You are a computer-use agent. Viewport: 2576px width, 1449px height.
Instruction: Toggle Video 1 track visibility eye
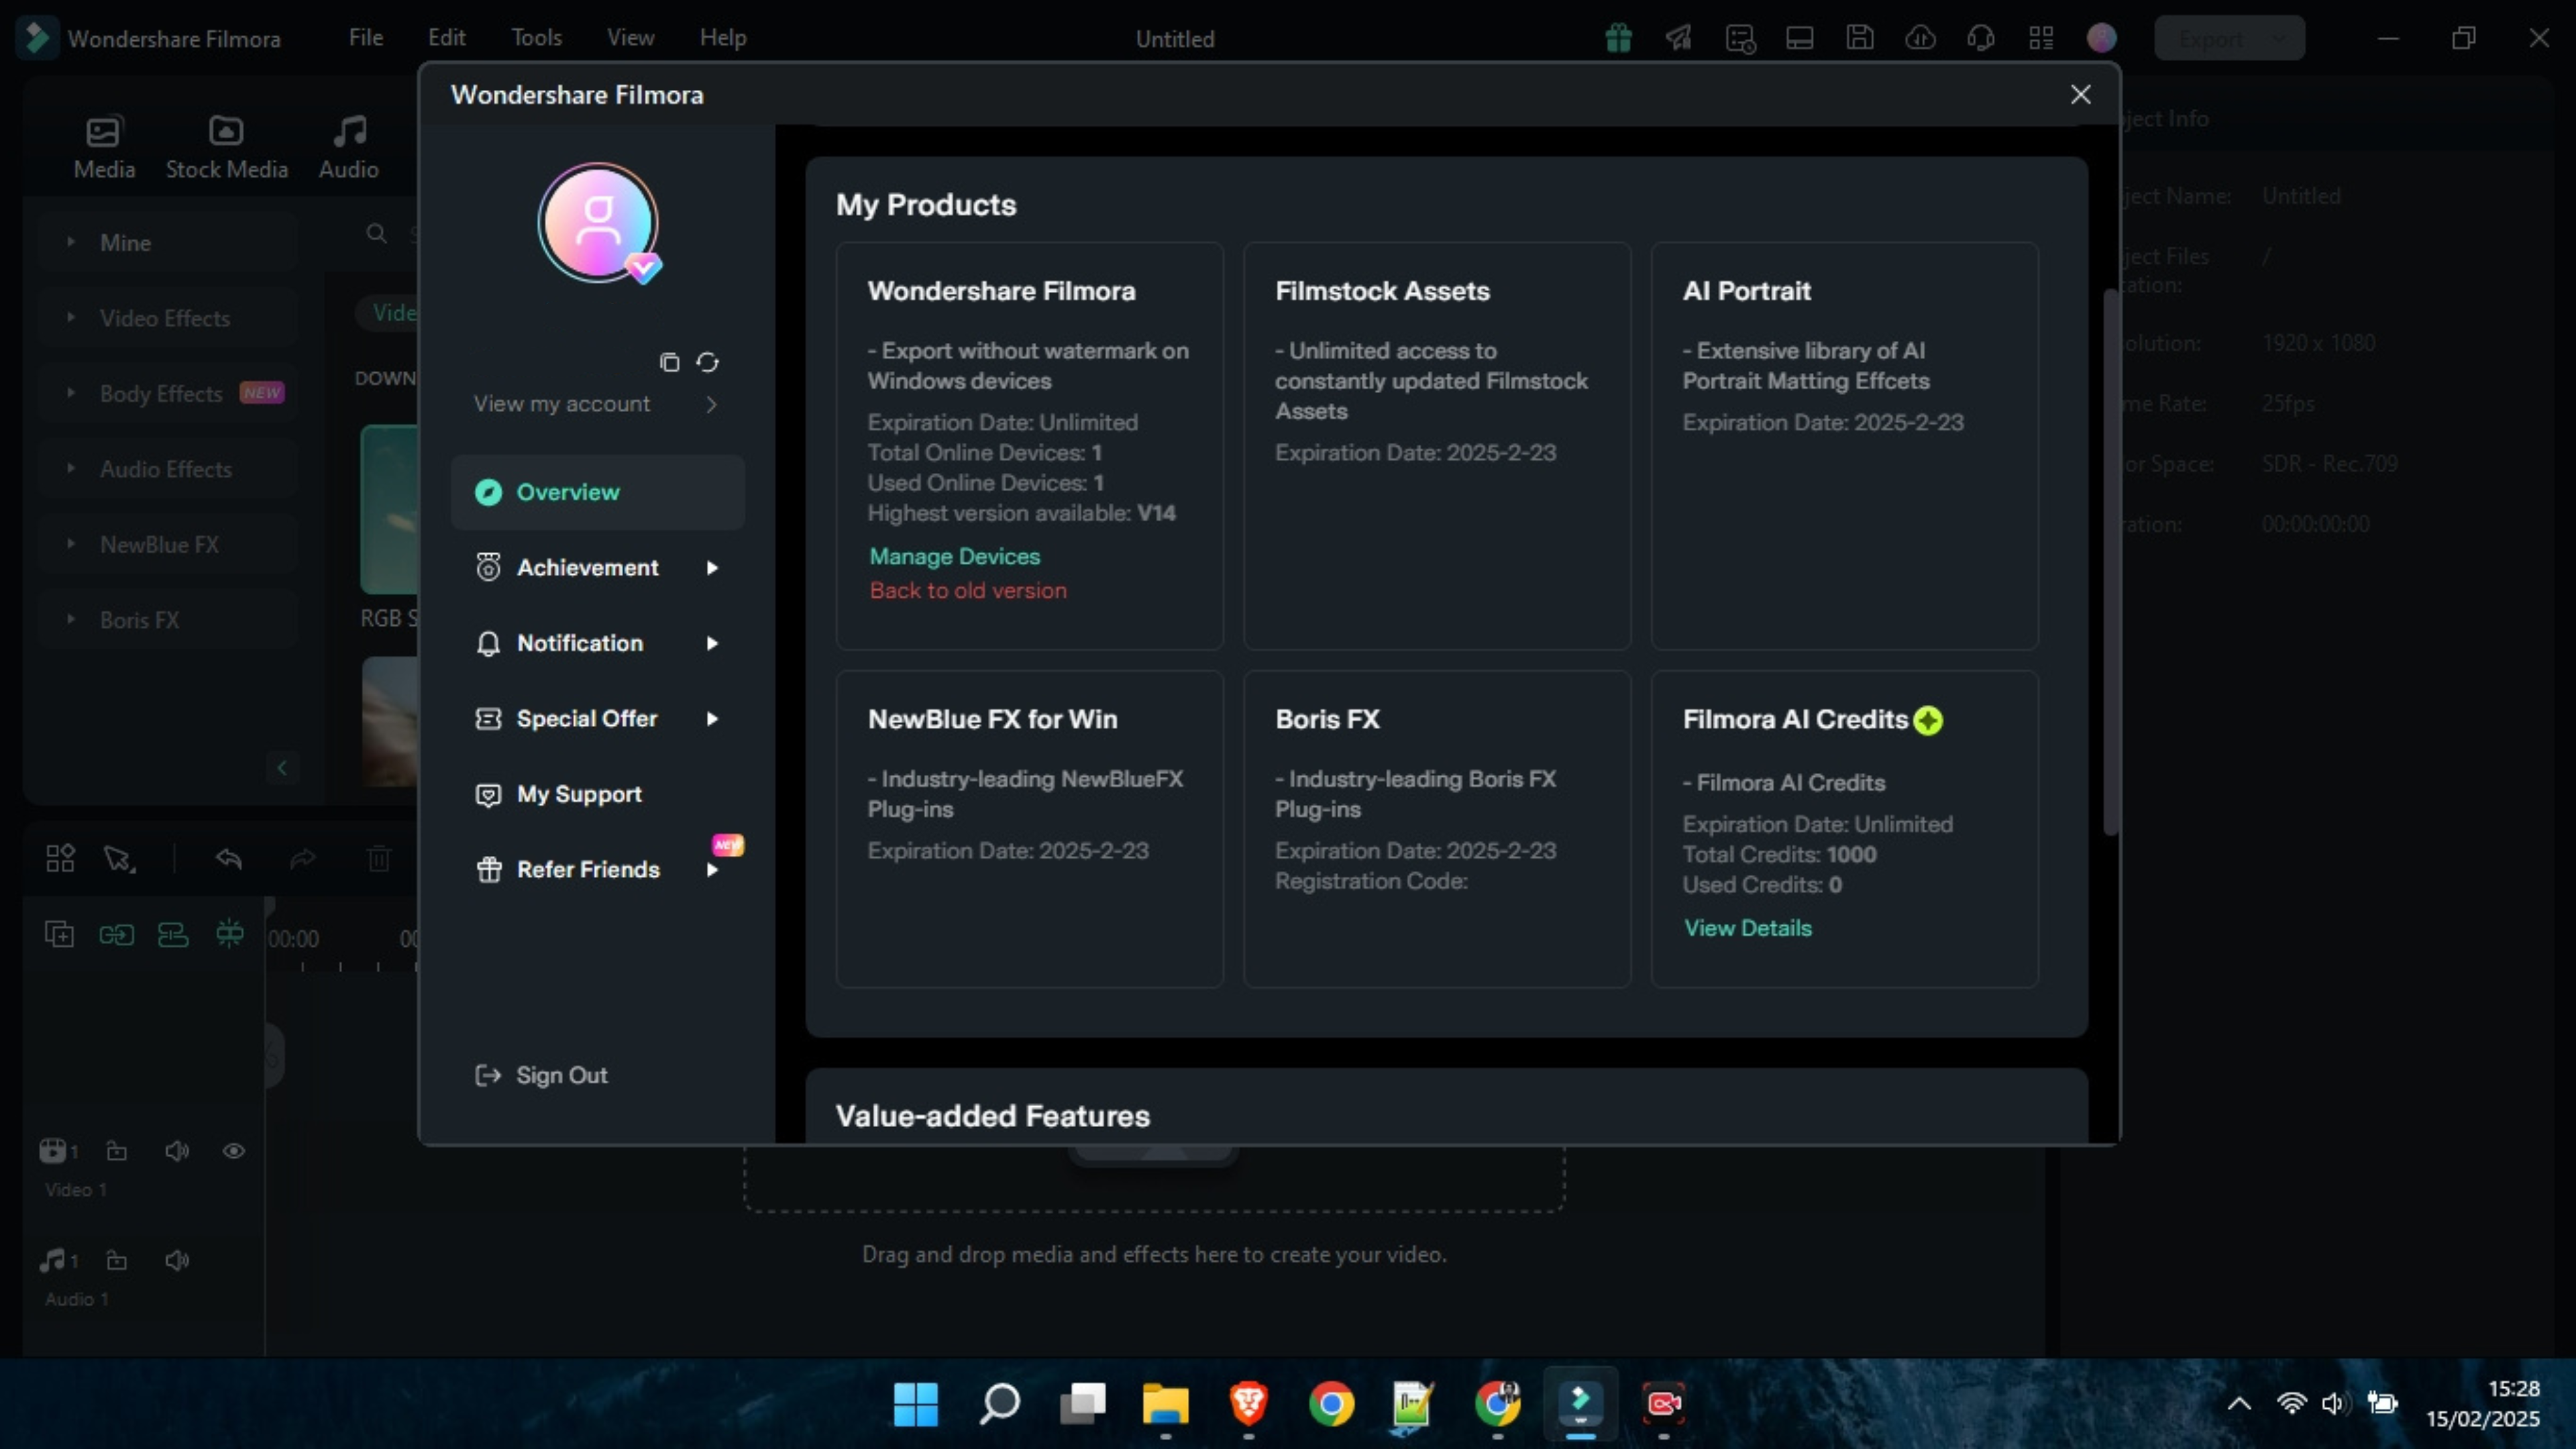click(233, 1151)
